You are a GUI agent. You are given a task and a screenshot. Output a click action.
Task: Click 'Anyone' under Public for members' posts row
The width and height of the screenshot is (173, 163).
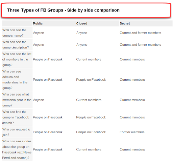(x=39, y=100)
